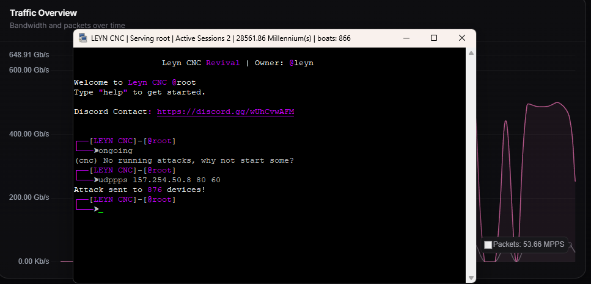Click the green cursor at the empty prompt
Image resolution: width=591 pixels, height=284 pixels.
pos(101,211)
